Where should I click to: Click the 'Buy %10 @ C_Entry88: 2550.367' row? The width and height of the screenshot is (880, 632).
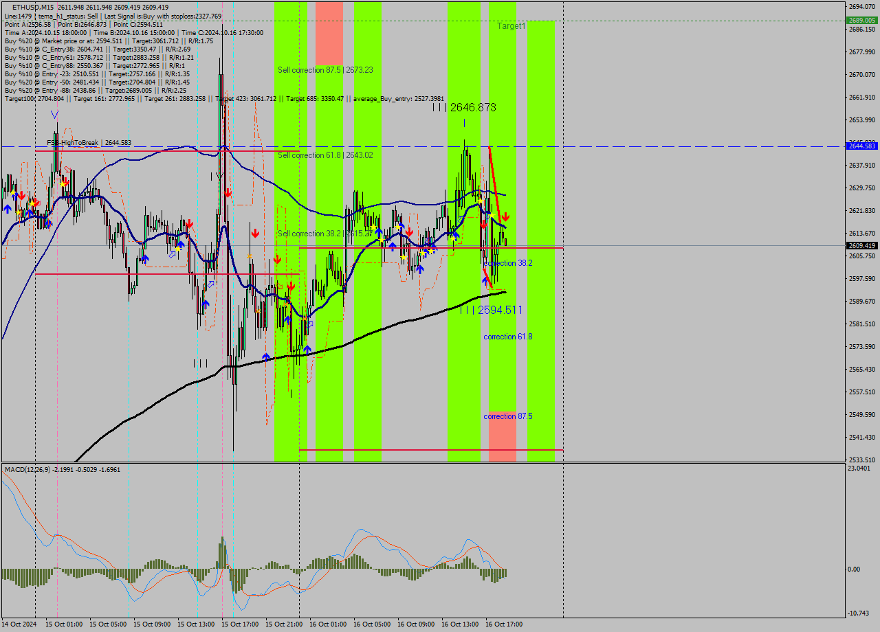click(95, 65)
